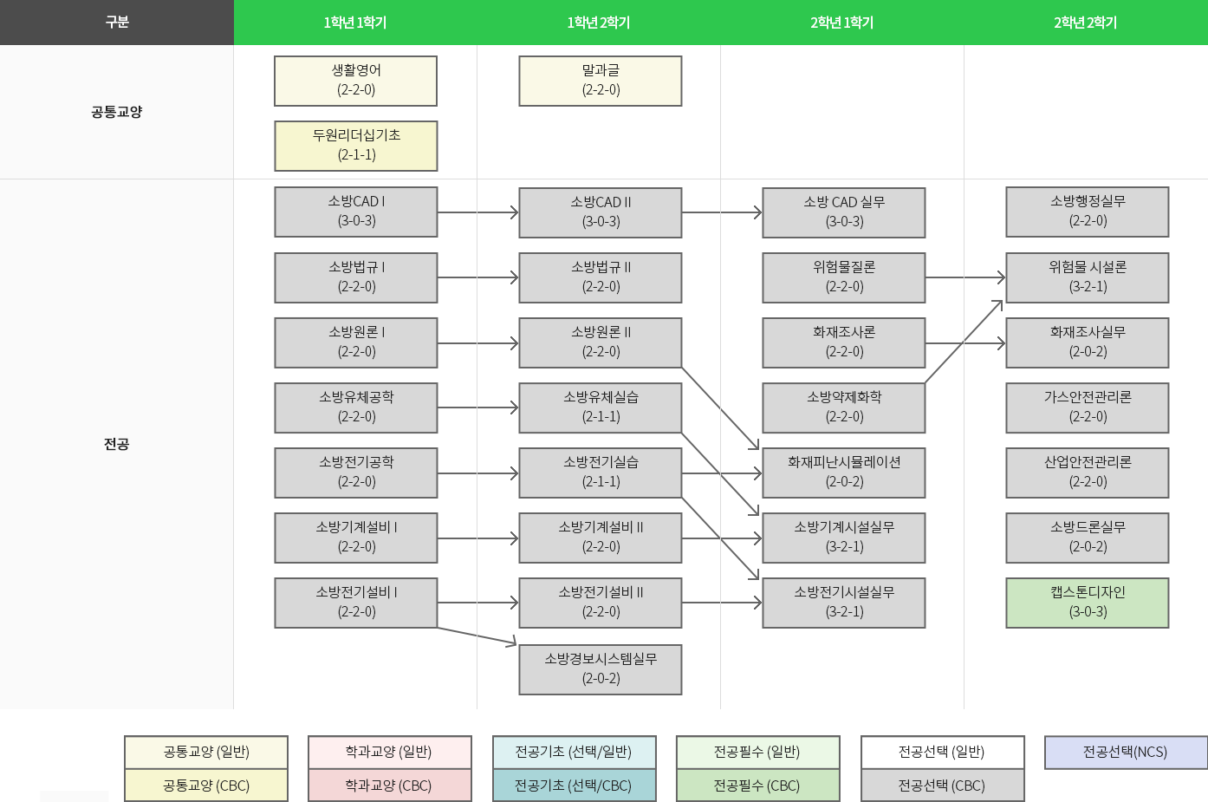This screenshot has height=802, width=1208.
Task: Select the 소방CAD I course box
Action: (356, 212)
